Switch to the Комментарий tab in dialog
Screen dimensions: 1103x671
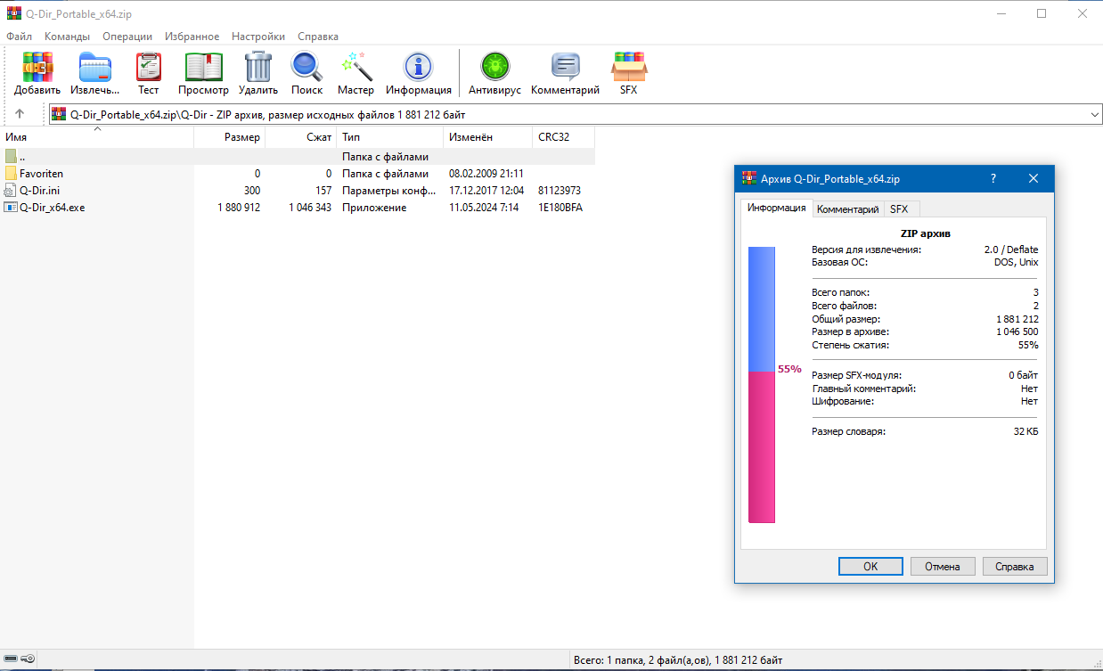click(847, 209)
